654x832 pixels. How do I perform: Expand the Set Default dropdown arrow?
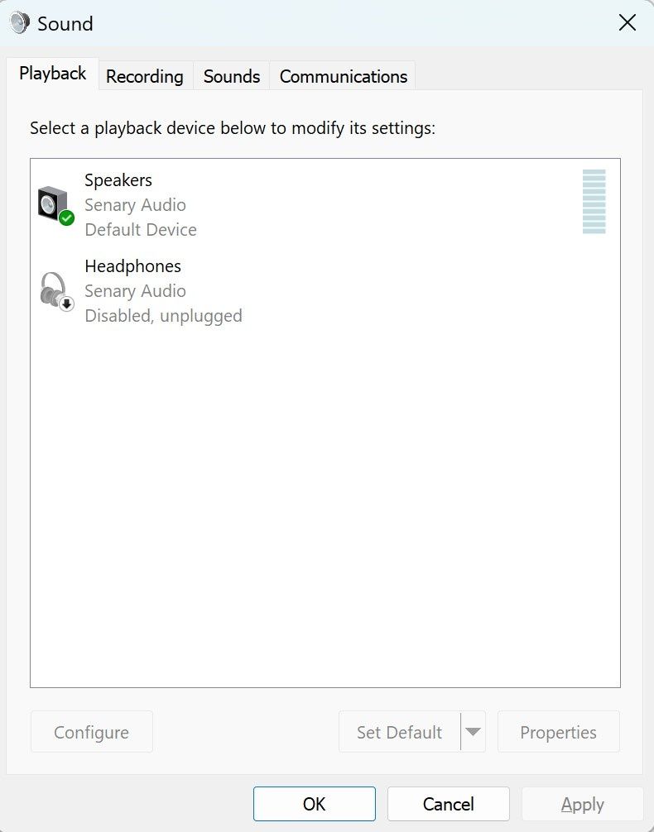coord(473,732)
